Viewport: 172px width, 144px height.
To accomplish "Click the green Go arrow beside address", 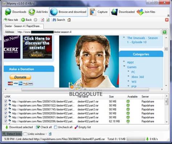I will tap(164, 32).
